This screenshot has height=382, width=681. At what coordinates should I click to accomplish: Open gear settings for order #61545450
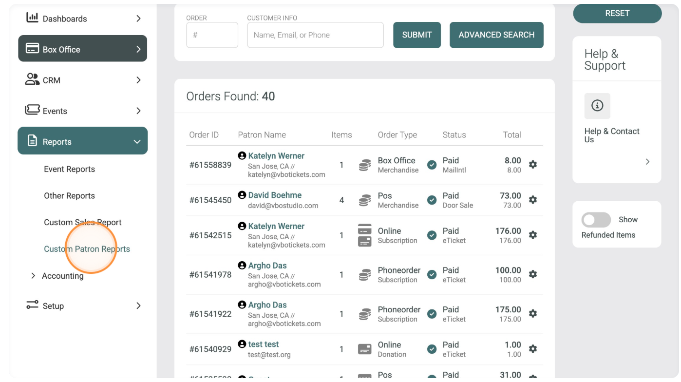point(533,200)
